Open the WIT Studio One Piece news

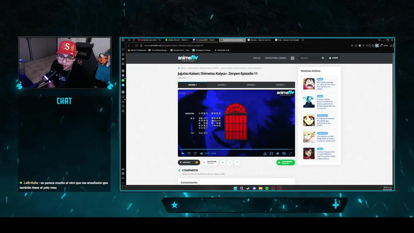[326, 85]
